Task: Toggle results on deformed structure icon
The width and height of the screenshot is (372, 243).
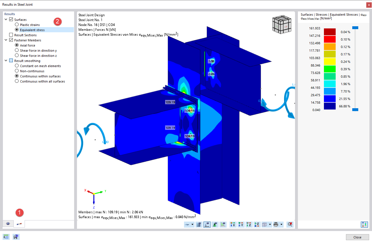Action: point(207,224)
